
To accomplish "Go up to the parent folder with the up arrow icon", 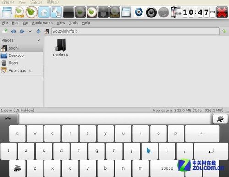I will click(38, 31).
